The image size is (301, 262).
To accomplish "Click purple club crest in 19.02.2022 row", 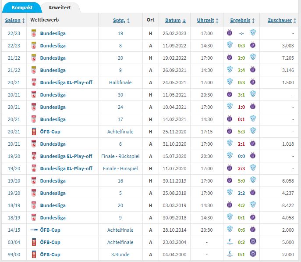I will click(230, 57).
